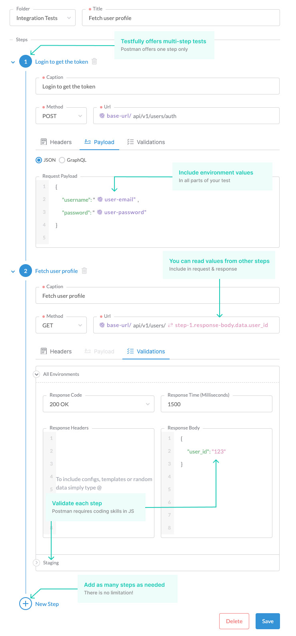Open the POST method dropdown
The image size is (296, 636).
click(x=61, y=116)
